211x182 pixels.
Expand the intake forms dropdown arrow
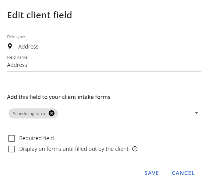(196, 113)
